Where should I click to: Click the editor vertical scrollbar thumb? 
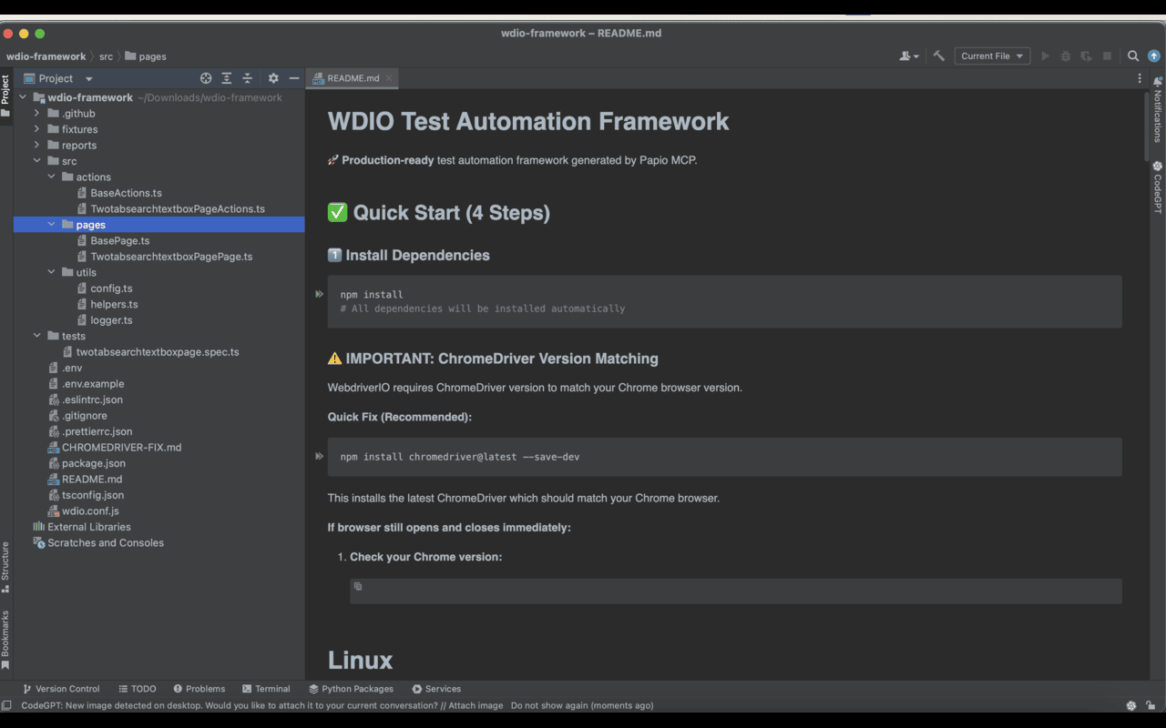pyautogui.click(x=1146, y=127)
